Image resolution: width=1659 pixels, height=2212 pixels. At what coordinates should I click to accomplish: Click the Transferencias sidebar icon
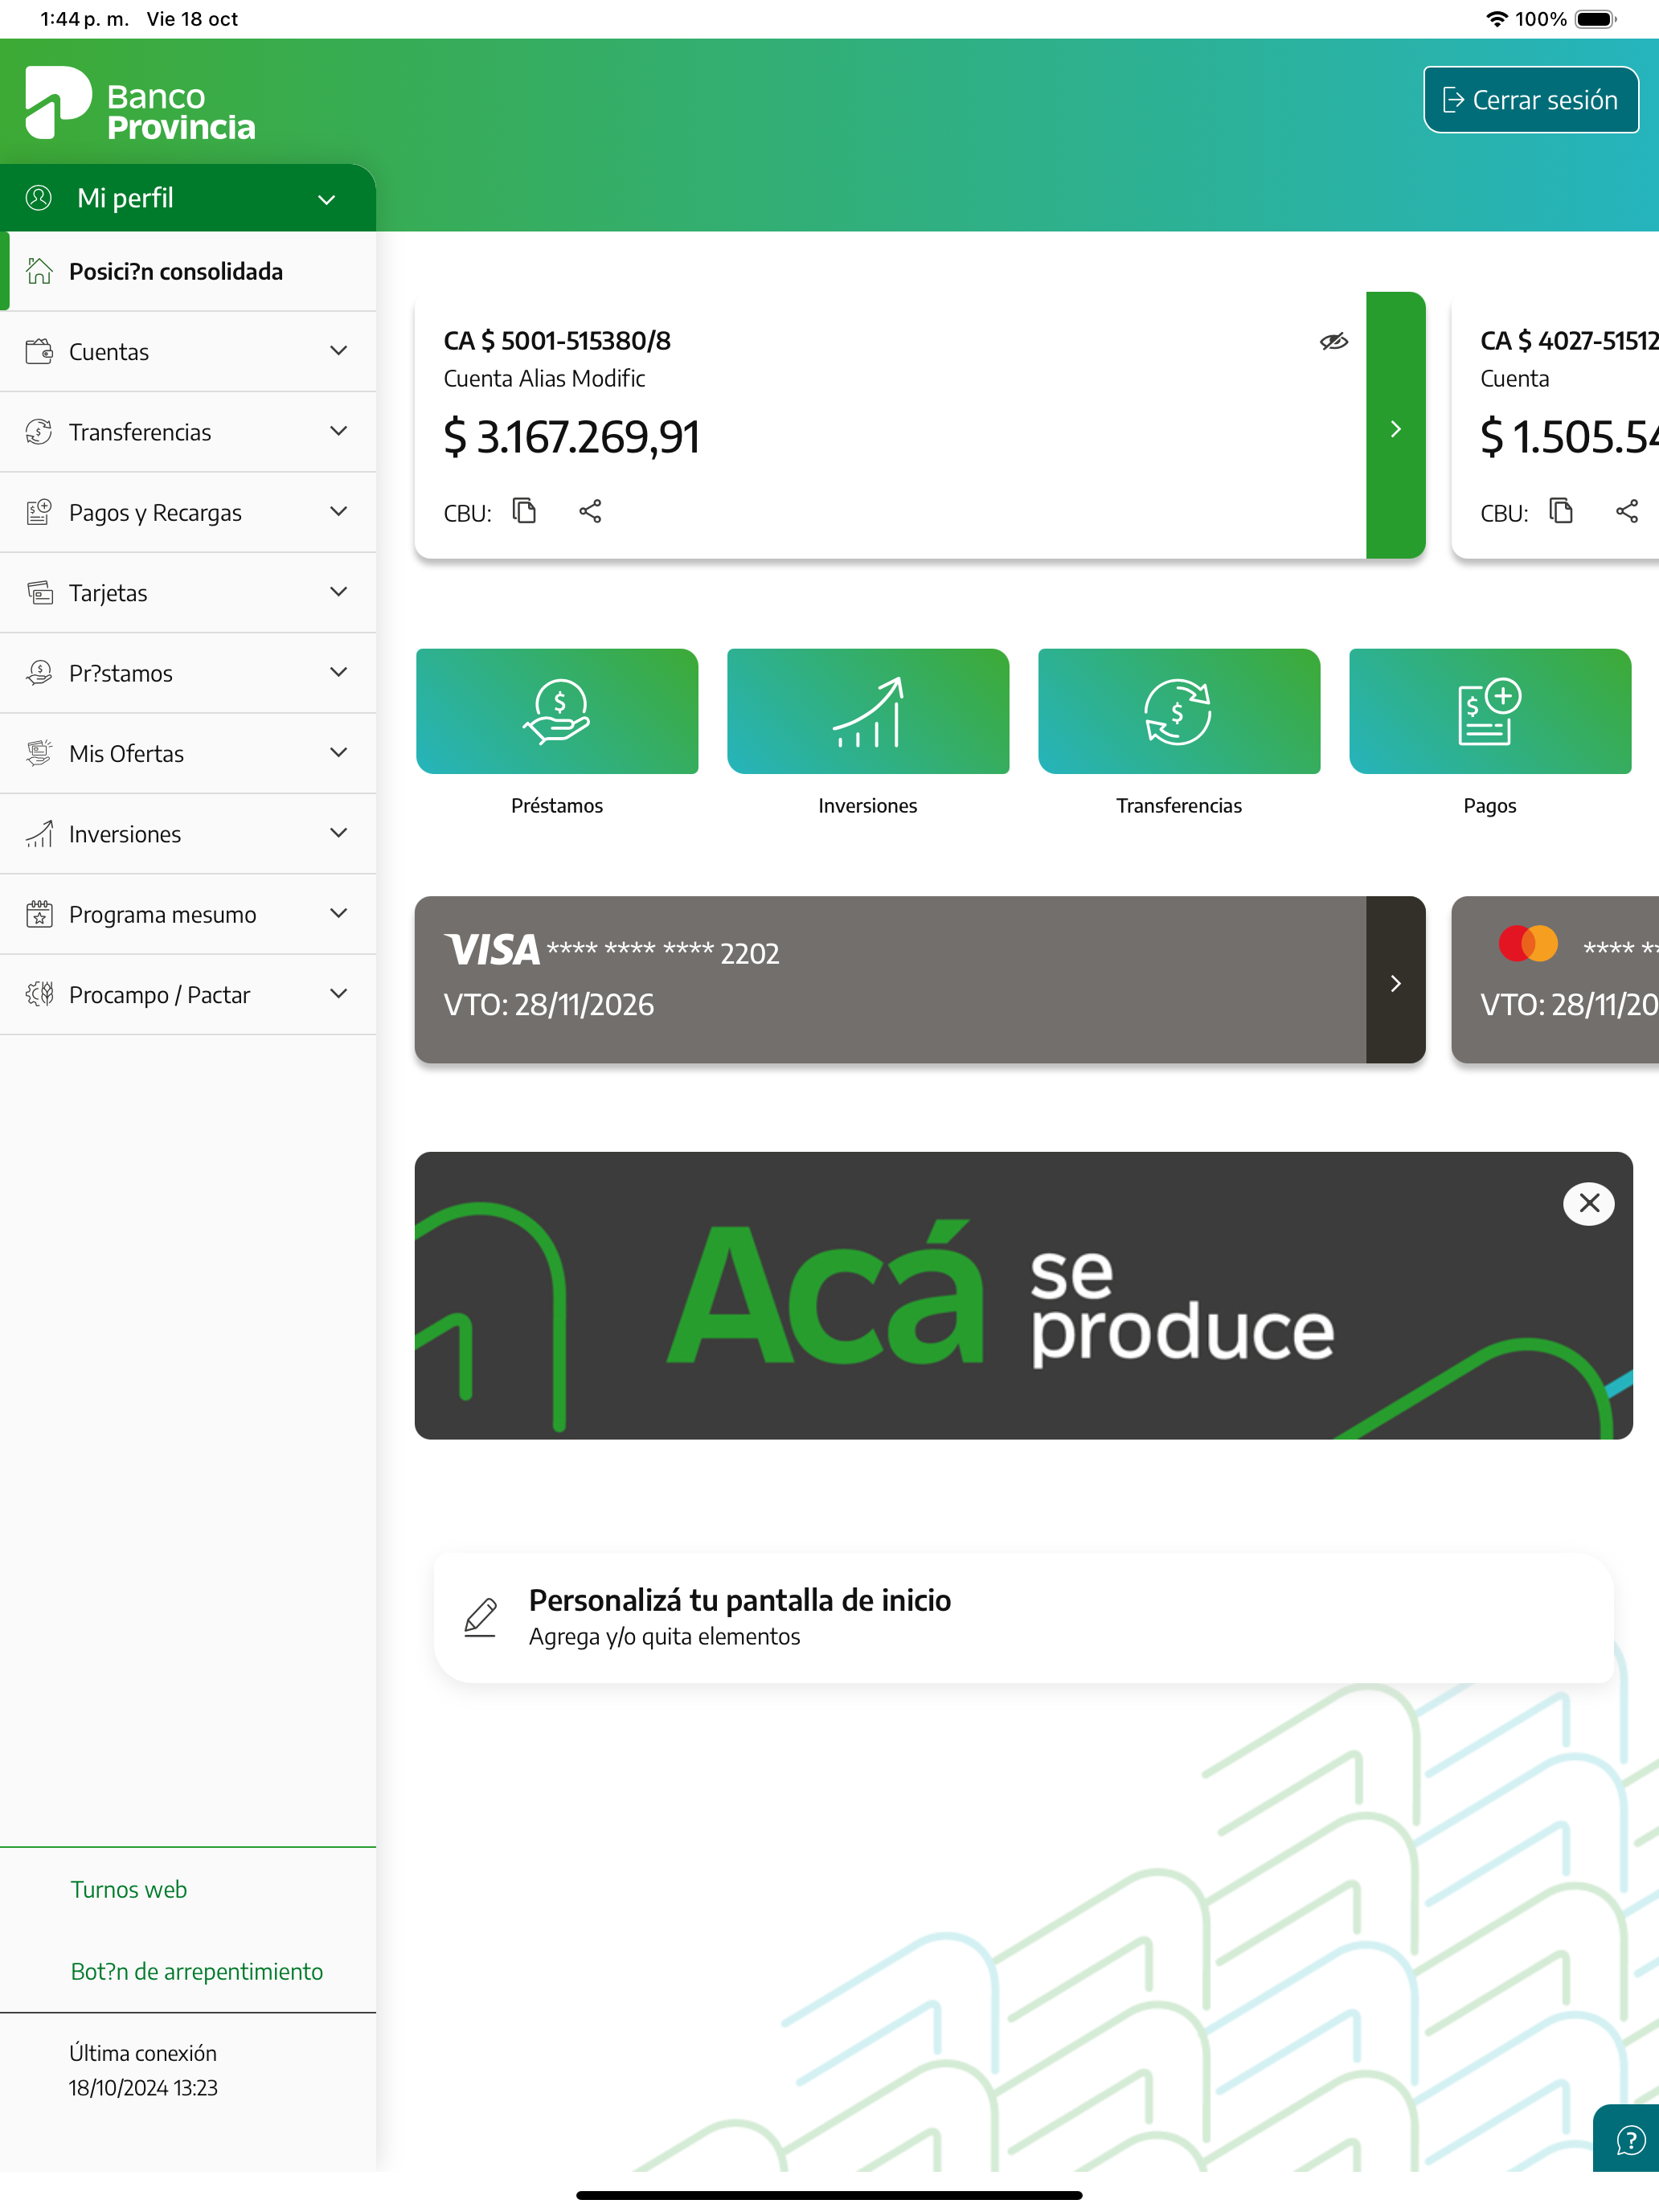tap(39, 432)
